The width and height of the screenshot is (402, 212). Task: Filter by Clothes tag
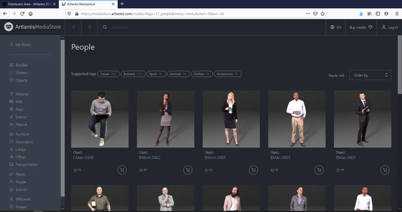[x=202, y=74]
